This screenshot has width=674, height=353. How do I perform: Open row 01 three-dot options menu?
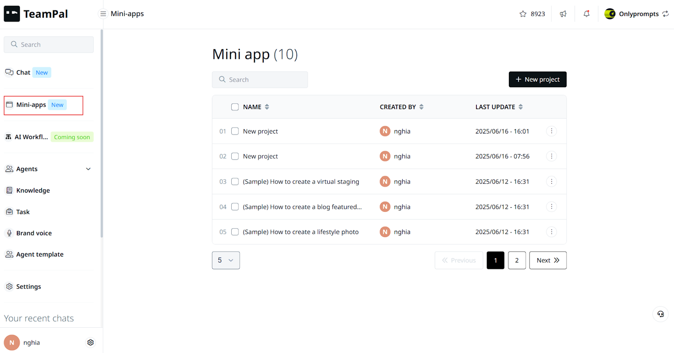click(x=551, y=131)
